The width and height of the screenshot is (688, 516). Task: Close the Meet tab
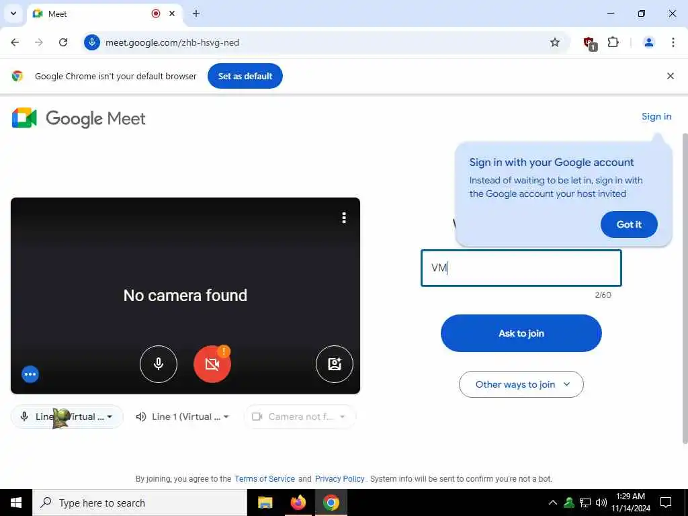pyautogui.click(x=172, y=13)
